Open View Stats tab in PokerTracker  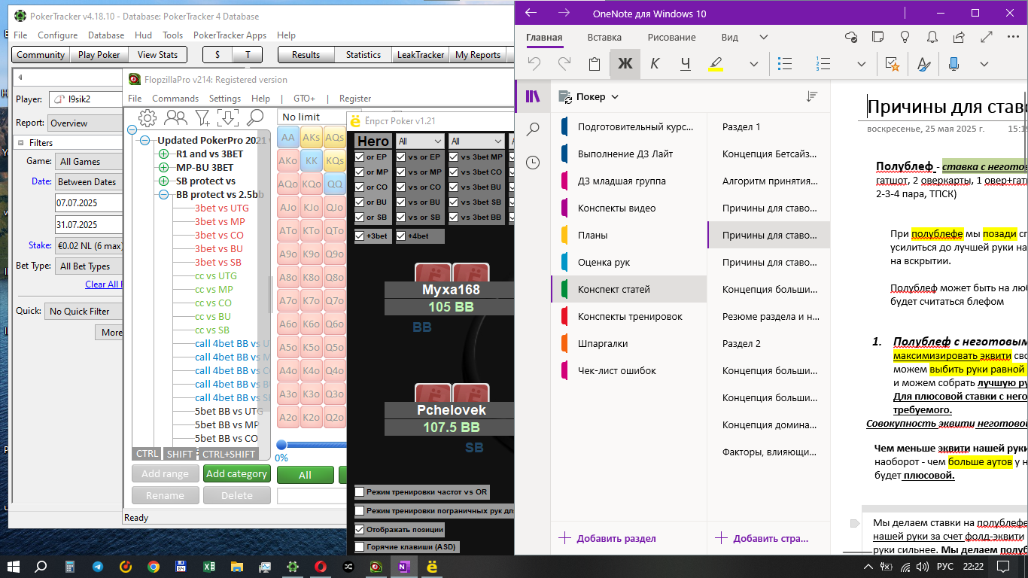(x=158, y=54)
